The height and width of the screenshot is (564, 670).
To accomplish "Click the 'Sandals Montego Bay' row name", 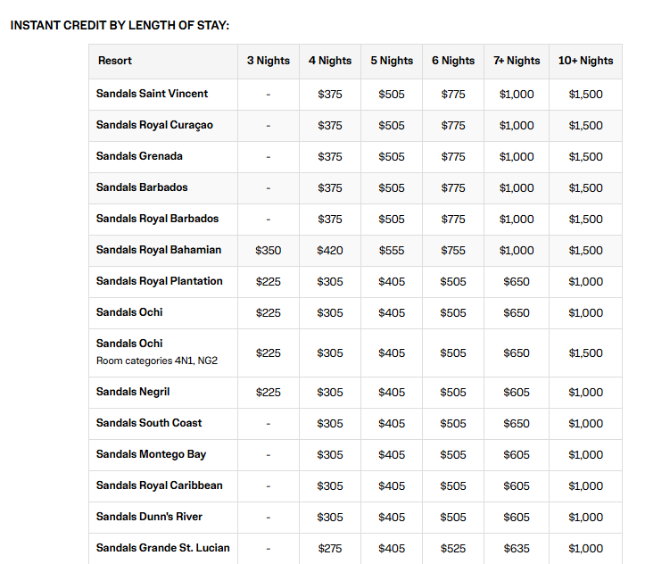I will coord(151,454).
